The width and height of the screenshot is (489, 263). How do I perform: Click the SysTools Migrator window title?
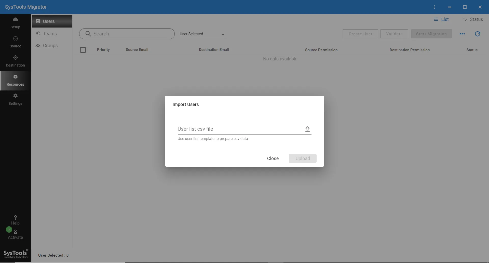(26, 7)
